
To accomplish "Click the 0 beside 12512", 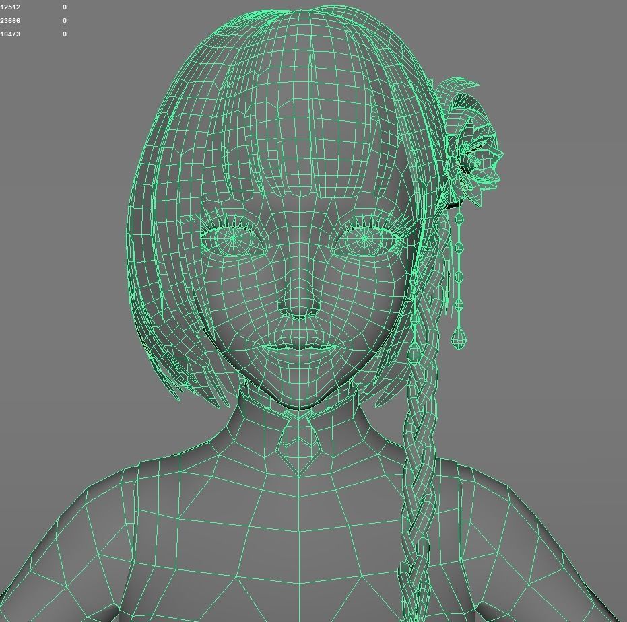I will click(x=65, y=7).
